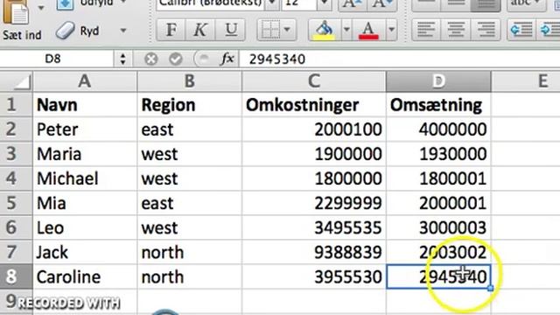Select column C header
The height and width of the screenshot is (315, 560).
click(314, 81)
